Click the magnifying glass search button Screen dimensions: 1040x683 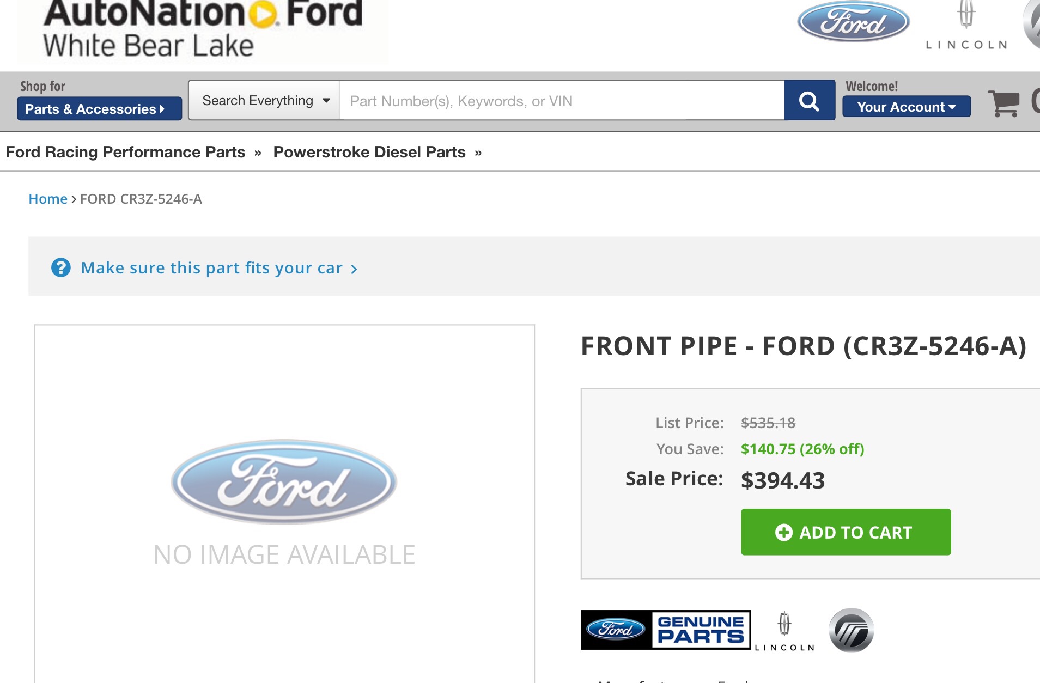tap(809, 101)
